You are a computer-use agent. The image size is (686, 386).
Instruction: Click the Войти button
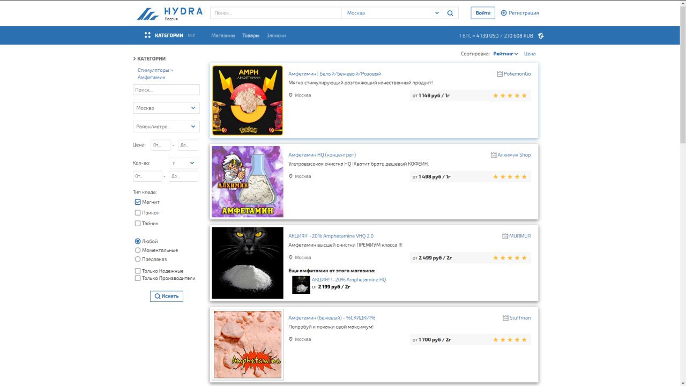click(483, 13)
